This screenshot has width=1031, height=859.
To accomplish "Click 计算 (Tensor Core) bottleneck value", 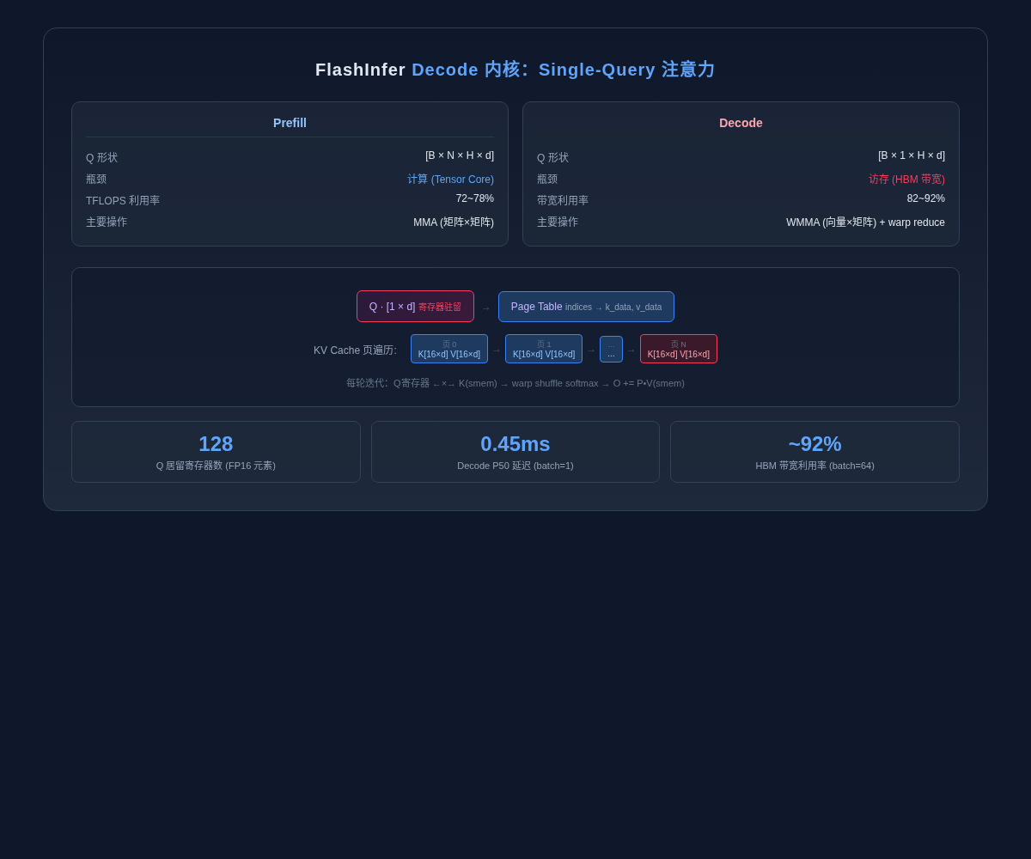I will tap(451, 180).
